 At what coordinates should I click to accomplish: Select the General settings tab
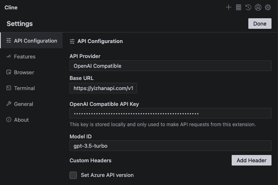(24, 104)
